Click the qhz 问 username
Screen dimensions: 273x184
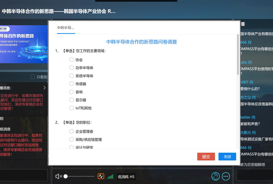tap(246, 62)
